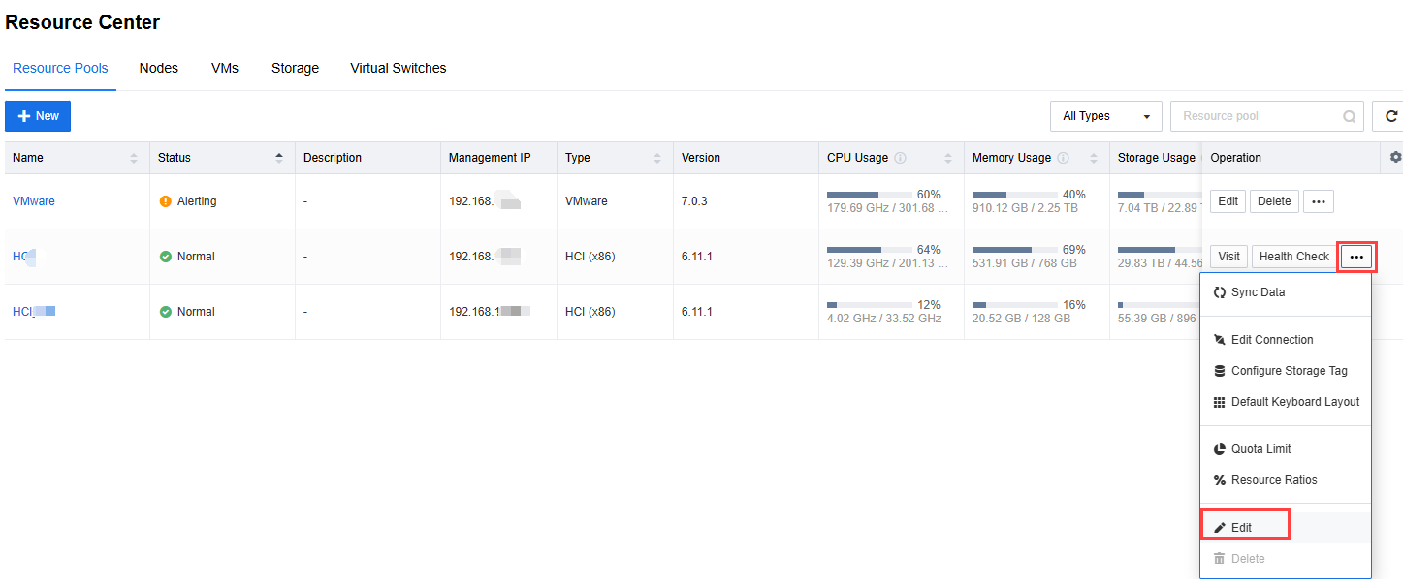Click the Resource Center page title
The width and height of the screenshot is (1403, 579).
[82, 22]
